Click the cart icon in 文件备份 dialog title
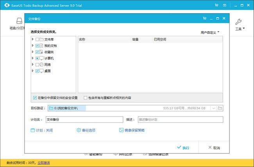 pos(205,18)
